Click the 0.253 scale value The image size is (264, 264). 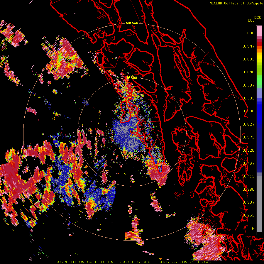[x=248, y=215]
